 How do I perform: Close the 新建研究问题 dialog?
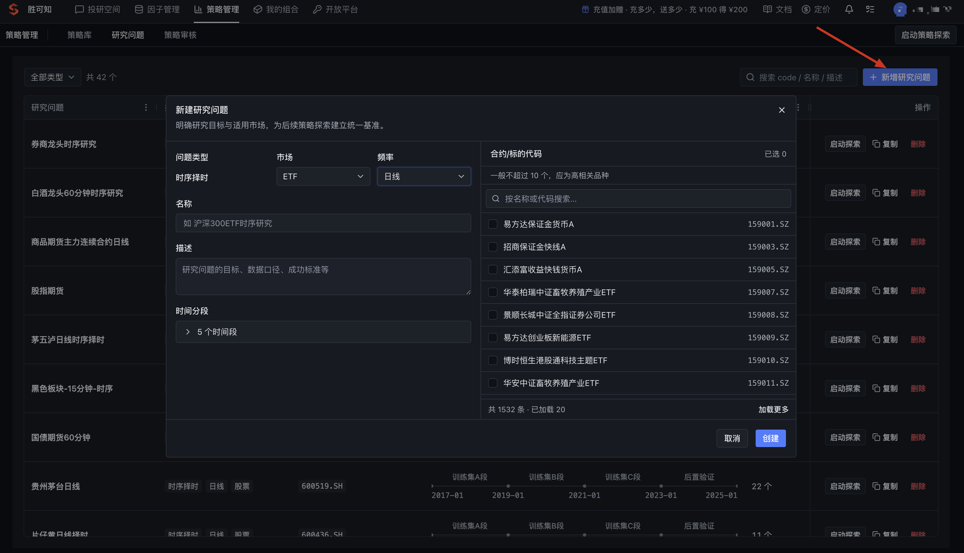click(782, 110)
